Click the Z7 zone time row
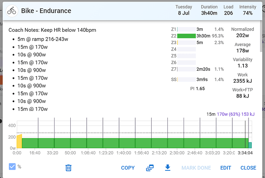This screenshot has height=178, width=265. [x=202, y=69]
